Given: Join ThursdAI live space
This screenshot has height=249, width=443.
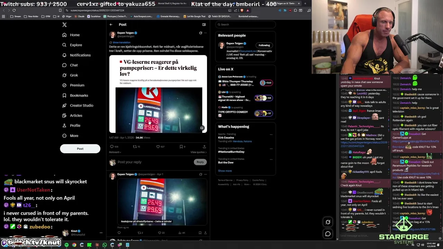Looking at the screenshot, I should click(245, 98).
